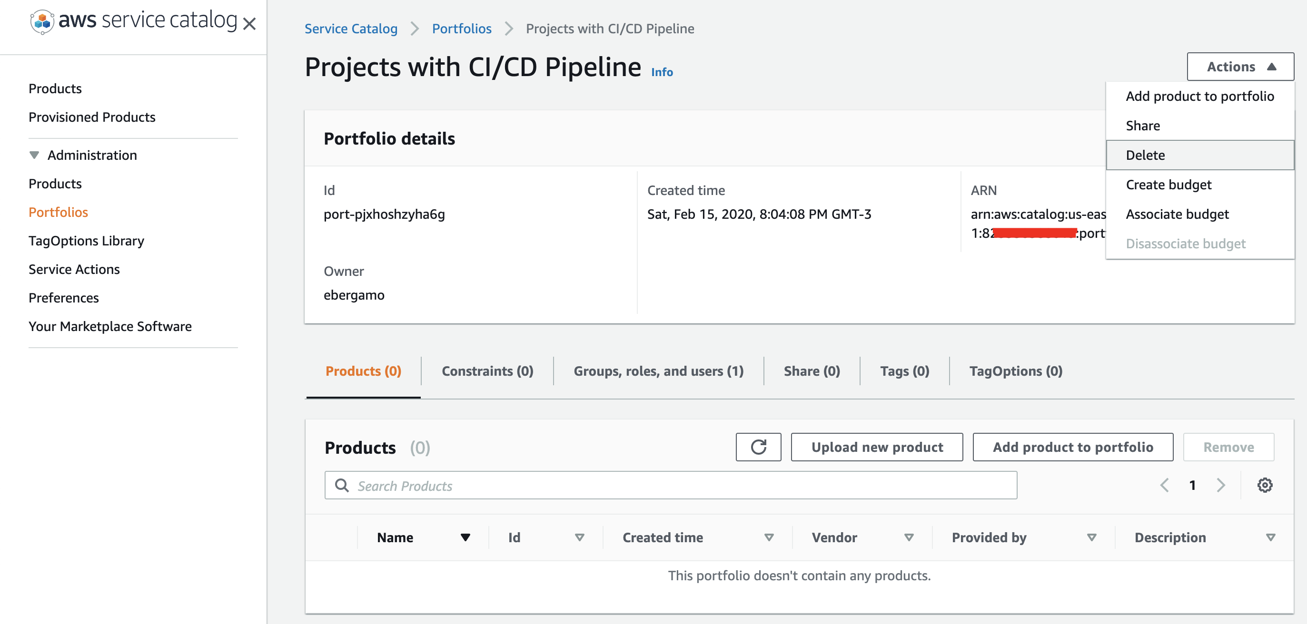This screenshot has height=624, width=1307.
Task: Select Delete from Actions menu
Action: click(x=1199, y=155)
